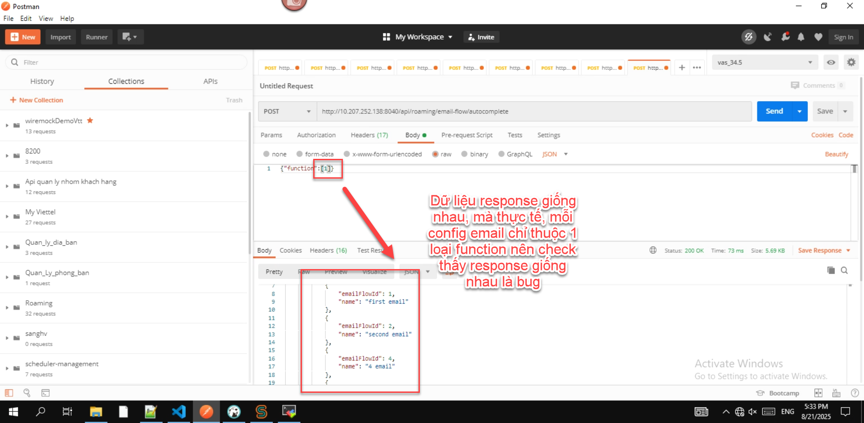Screen dimensions: 864x423
Task: Click the request URL field
Action: coord(533,111)
